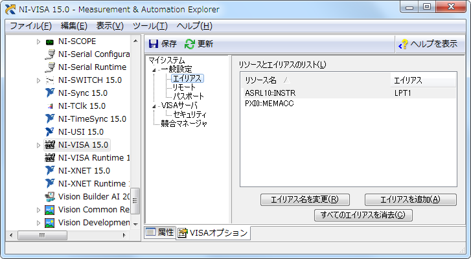
Task: Select the マイシステム root item
Action: (x=167, y=61)
